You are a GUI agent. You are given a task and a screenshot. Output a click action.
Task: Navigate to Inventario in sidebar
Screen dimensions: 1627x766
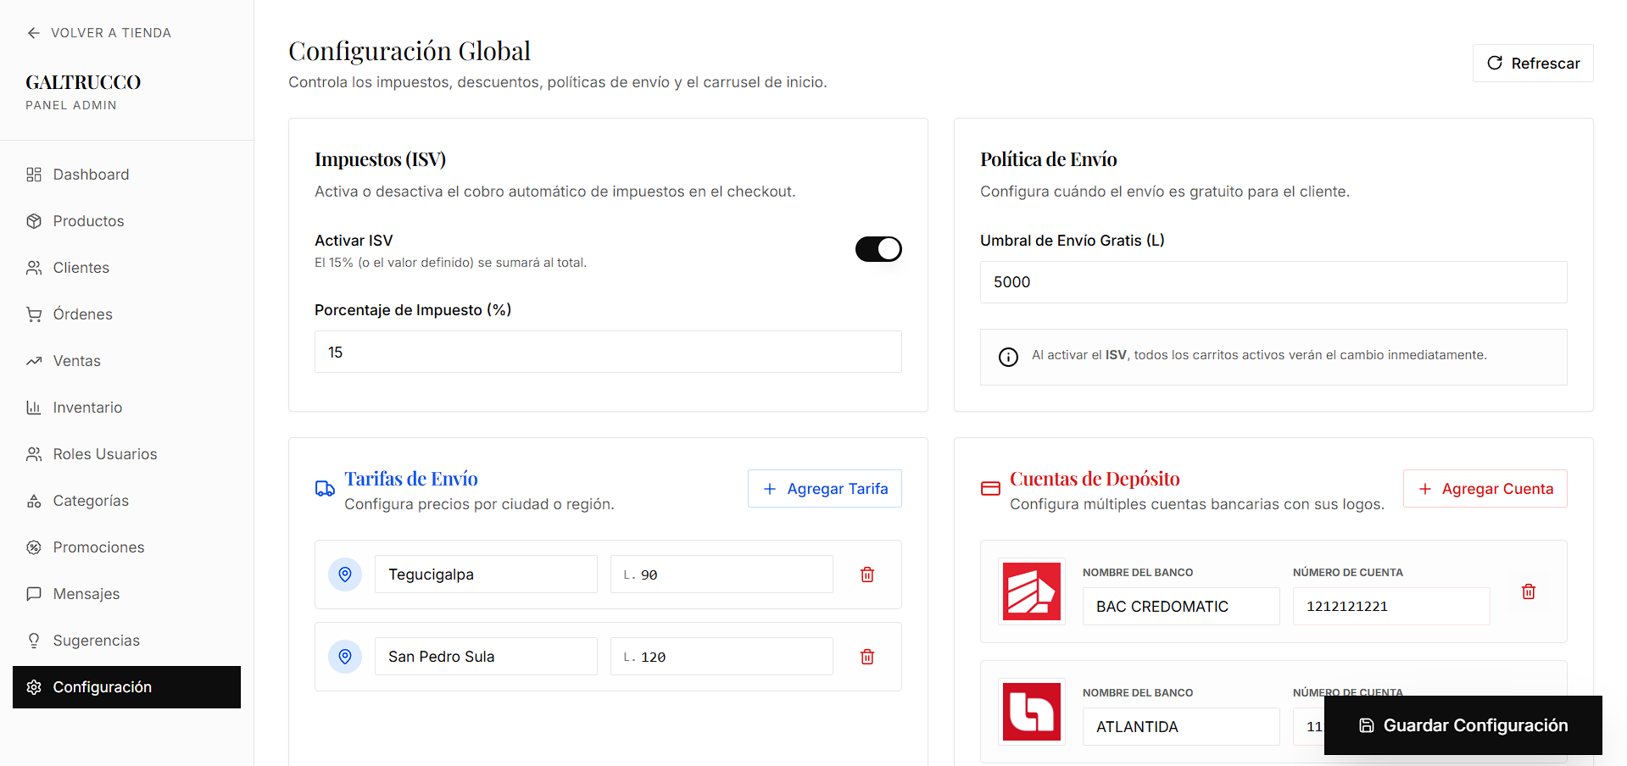[87, 408]
